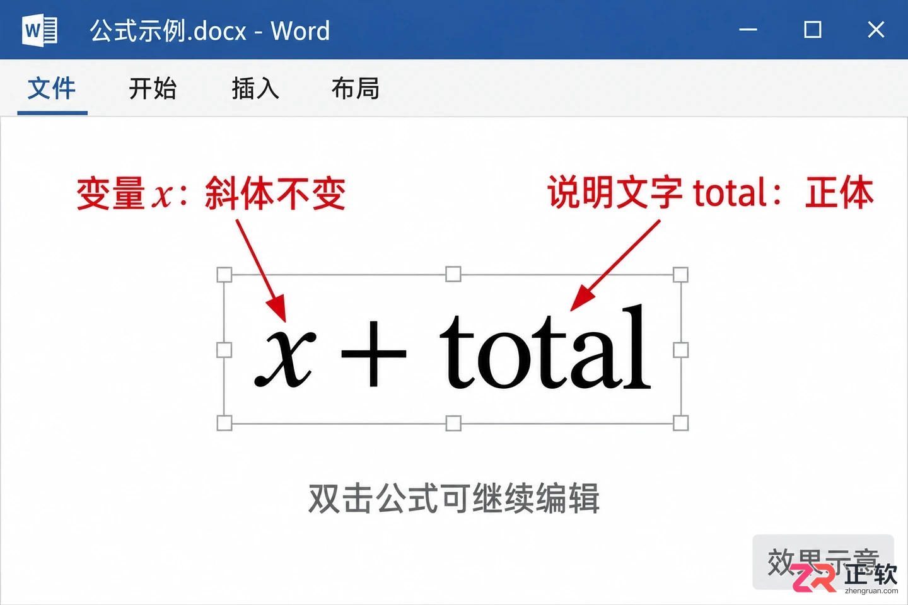Click the Word app icon in title bar
This screenshot has height=605, width=908.
[40, 30]
